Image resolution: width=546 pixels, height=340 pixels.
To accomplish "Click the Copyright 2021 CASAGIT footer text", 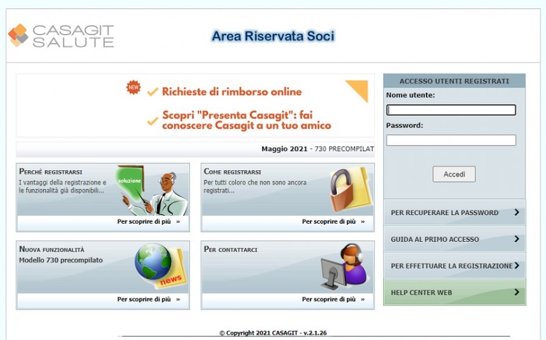I will 273,333.
